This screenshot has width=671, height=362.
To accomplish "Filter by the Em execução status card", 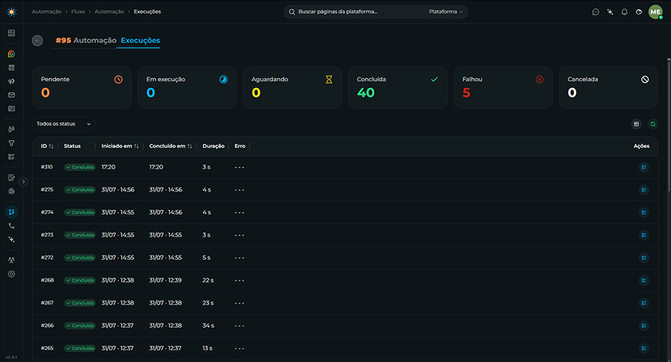I will click(x=187, y=87).
